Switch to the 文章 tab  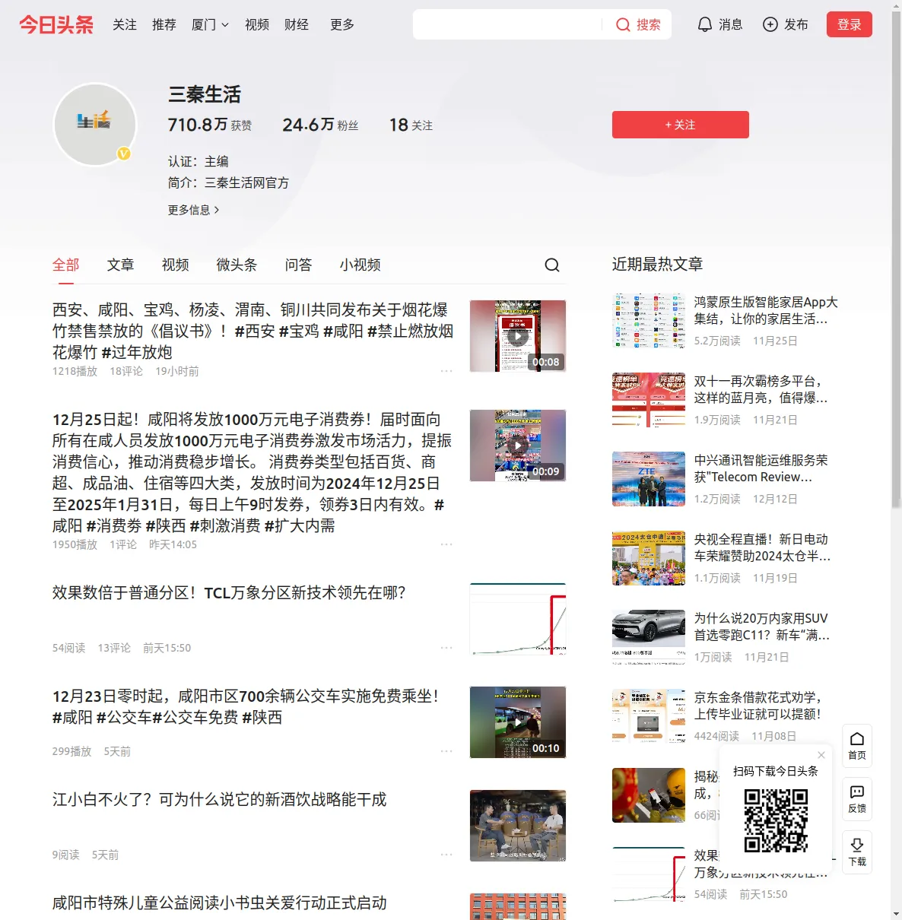click(x=121, y=265)
